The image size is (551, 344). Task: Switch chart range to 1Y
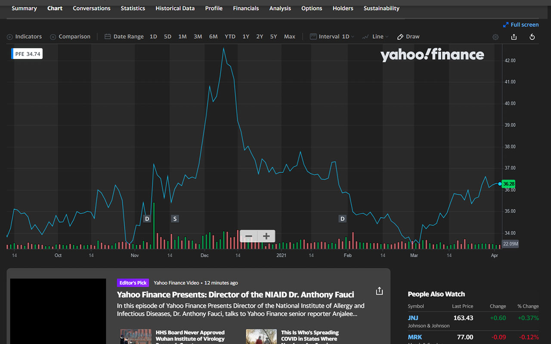[x=246, y=37]
